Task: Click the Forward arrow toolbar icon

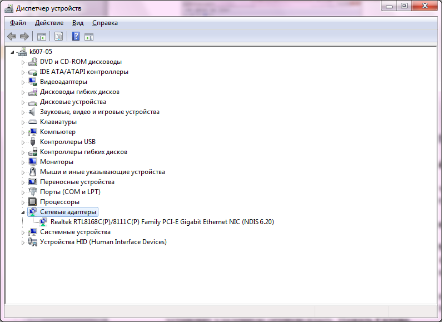Action: (24, 36)
